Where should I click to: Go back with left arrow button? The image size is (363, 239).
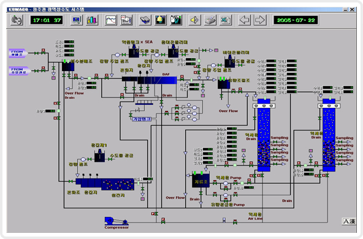pos(245,20)
